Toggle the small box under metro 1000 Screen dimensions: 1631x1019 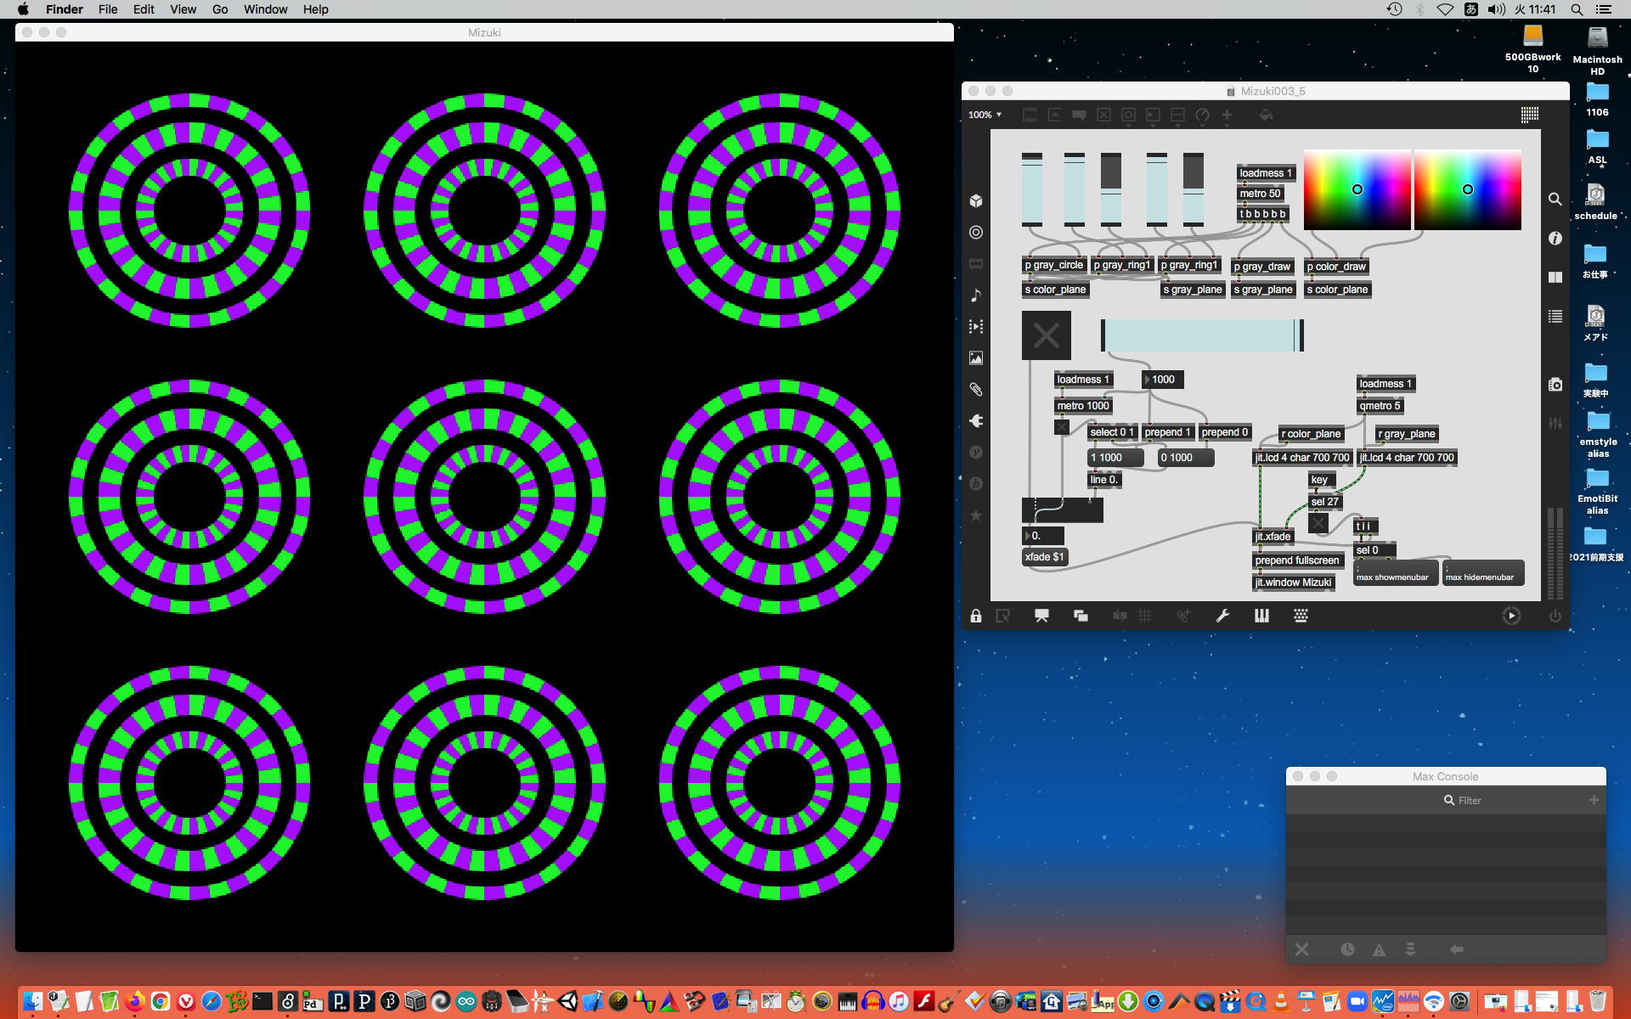point(1062,428)
